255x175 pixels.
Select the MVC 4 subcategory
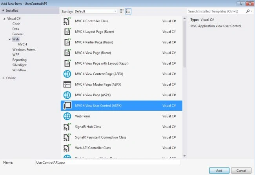22,44
